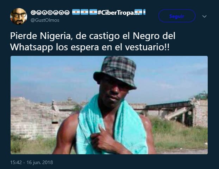The width and height of the screenshot is (219, 169).
Task: Click the word Whatsapp in the tweet
Action: tap(32, 47)
